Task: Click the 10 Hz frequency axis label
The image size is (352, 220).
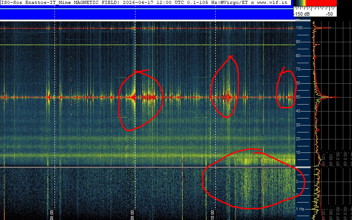Action: pyautogui.click(x=299, y=152)
